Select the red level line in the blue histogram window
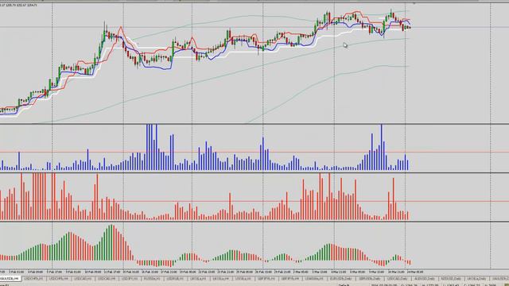 (254, 152)
